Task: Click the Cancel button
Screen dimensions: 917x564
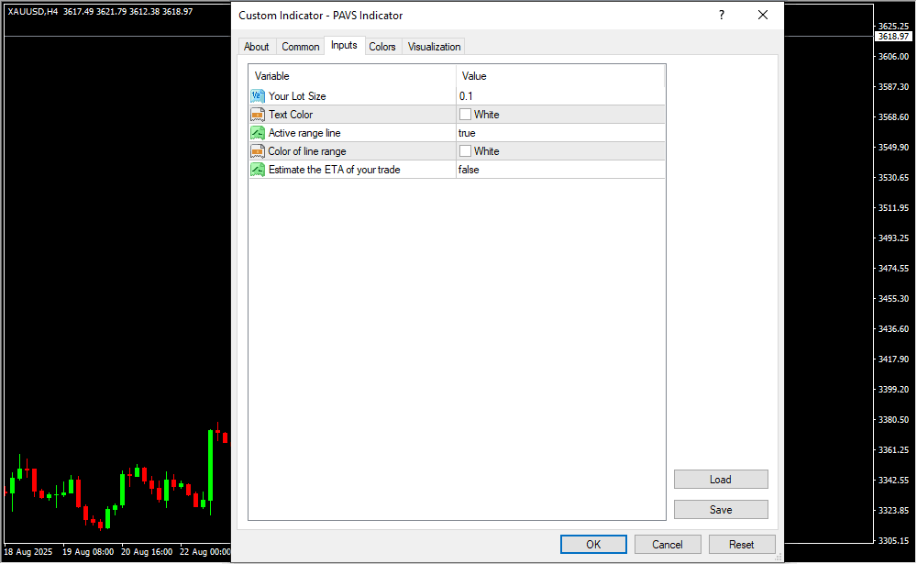Action: 668,545
